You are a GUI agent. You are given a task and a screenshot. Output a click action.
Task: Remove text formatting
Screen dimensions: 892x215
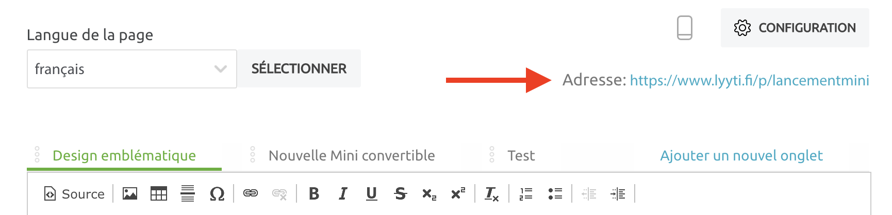[491, 194]
